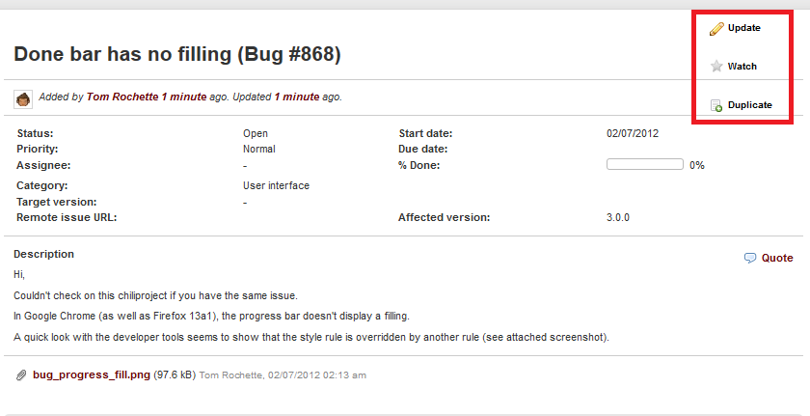This screenshot has width=810, height=416.
Task: Click the "1 minute" link after Updated
Action: pyautogui.click(x=297, y=97)
